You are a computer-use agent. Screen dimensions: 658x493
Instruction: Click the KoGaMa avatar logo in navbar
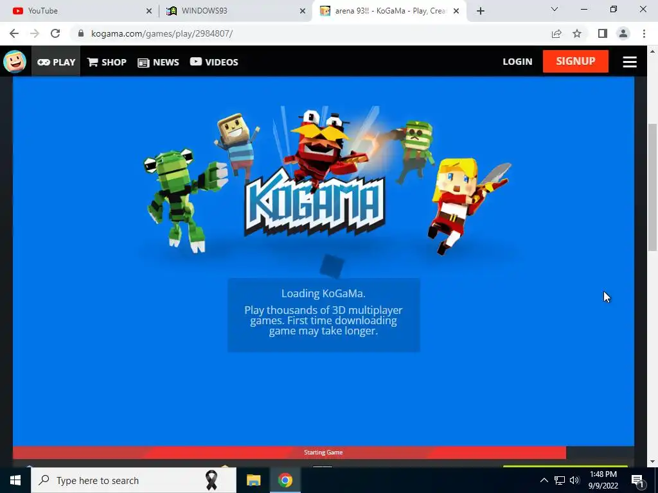[15, 62]
